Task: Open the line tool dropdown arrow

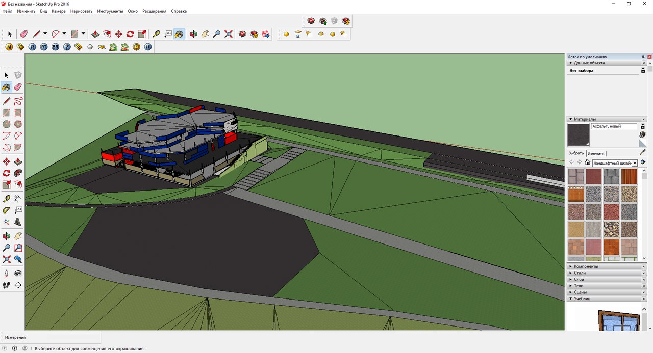Action: click(45, 34)
